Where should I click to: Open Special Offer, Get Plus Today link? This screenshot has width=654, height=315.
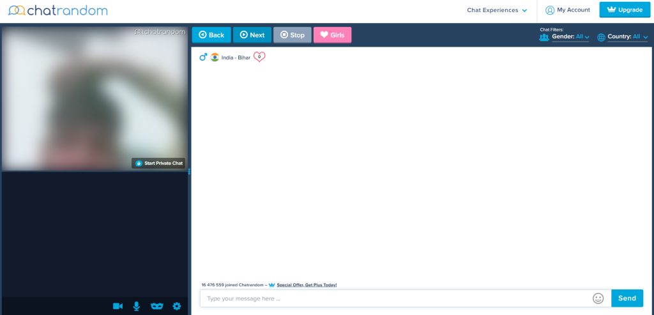[x=307, y=285]
